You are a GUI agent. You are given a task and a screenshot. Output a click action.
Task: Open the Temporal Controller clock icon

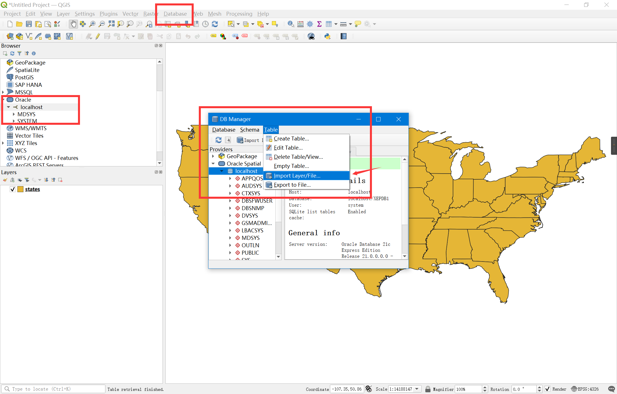pos(205,24)
